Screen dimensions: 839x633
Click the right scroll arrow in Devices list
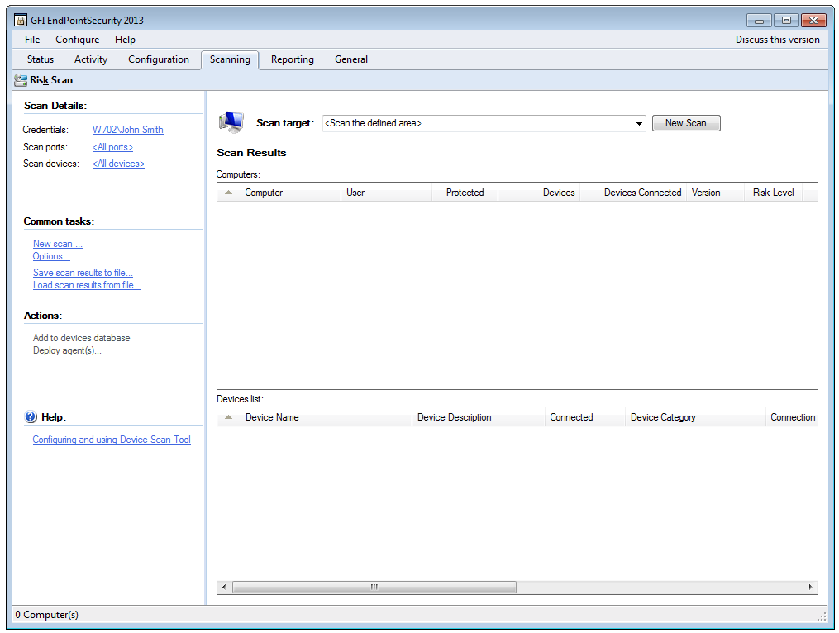811,587
